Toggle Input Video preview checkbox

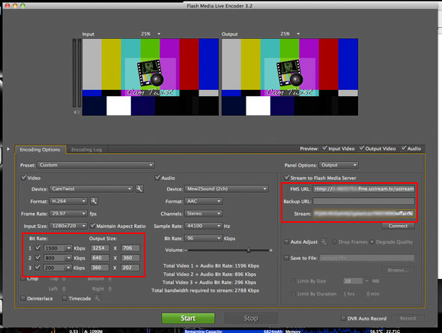(324, 148)
